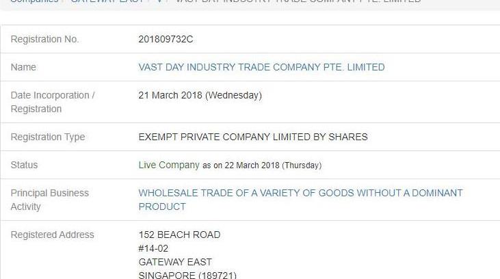Click the Registration No. label
The height and width of the screenshot is (279, 500).
[x=44, y=39]
